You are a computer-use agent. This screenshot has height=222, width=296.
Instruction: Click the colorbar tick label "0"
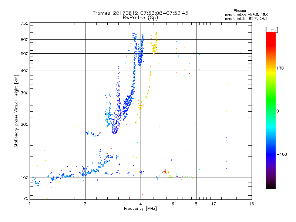[x=277, y=111]
